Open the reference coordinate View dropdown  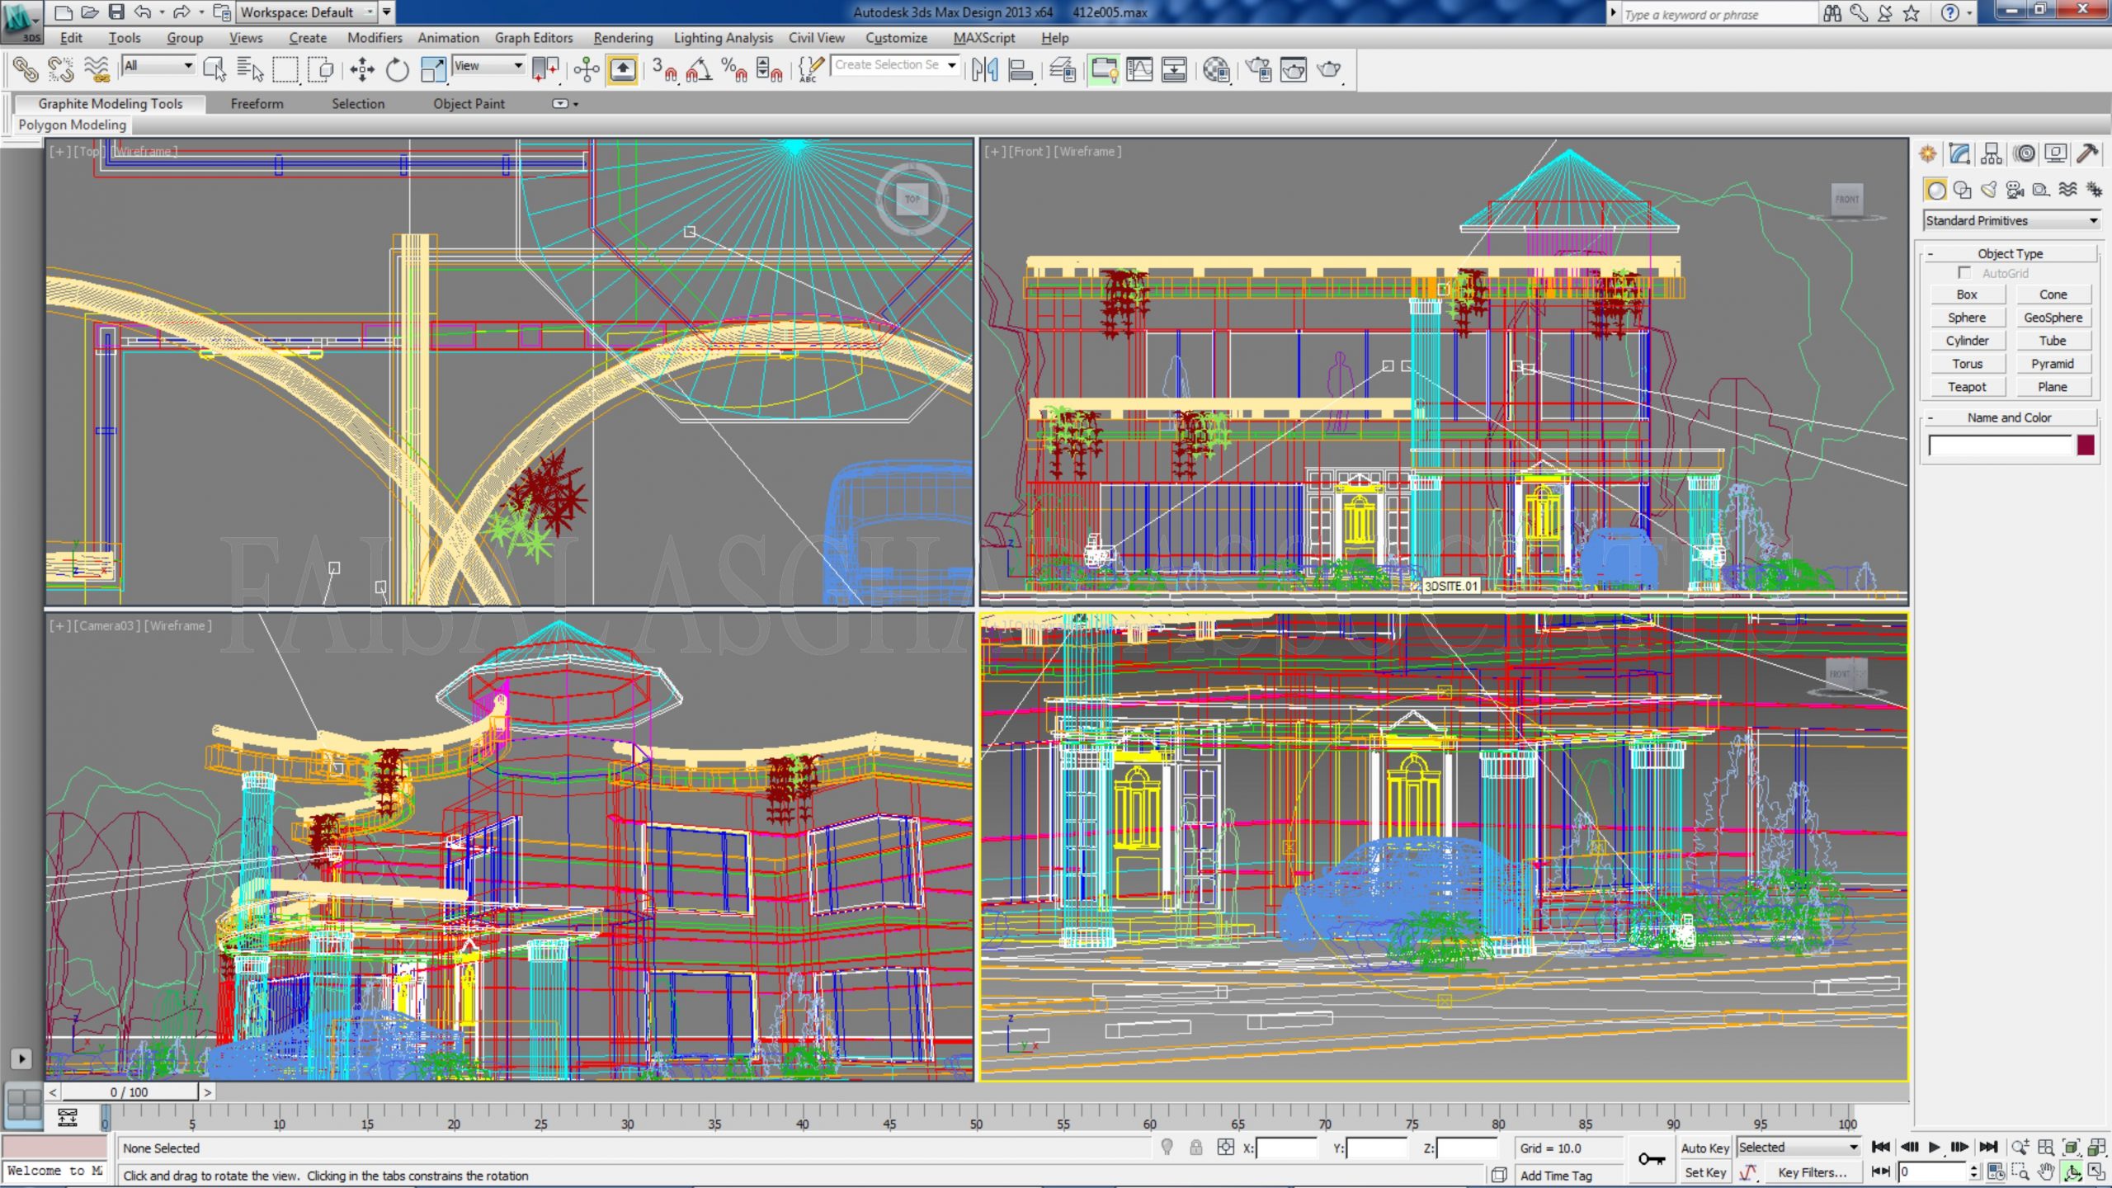tap(488, 66)
